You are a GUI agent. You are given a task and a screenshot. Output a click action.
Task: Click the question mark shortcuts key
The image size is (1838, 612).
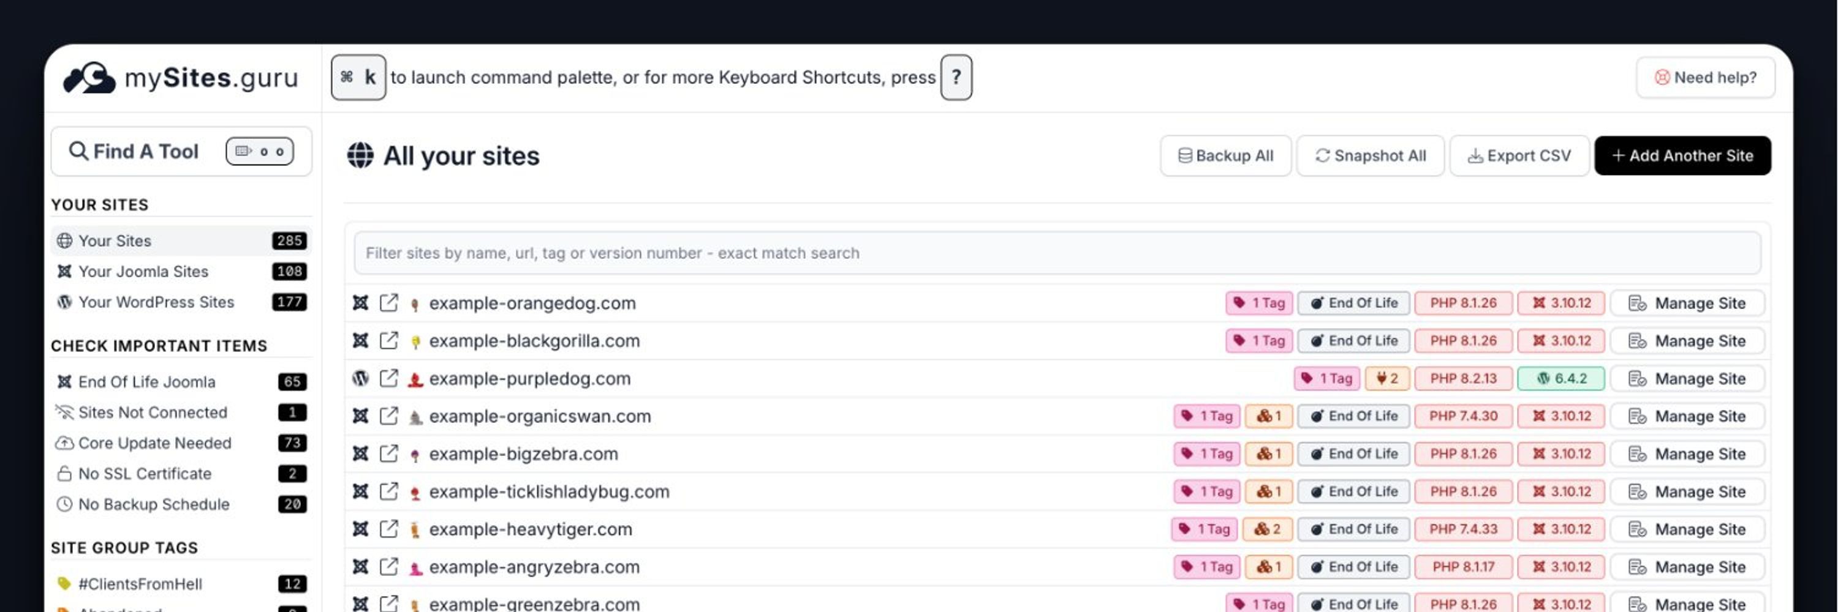pos(956,77)
